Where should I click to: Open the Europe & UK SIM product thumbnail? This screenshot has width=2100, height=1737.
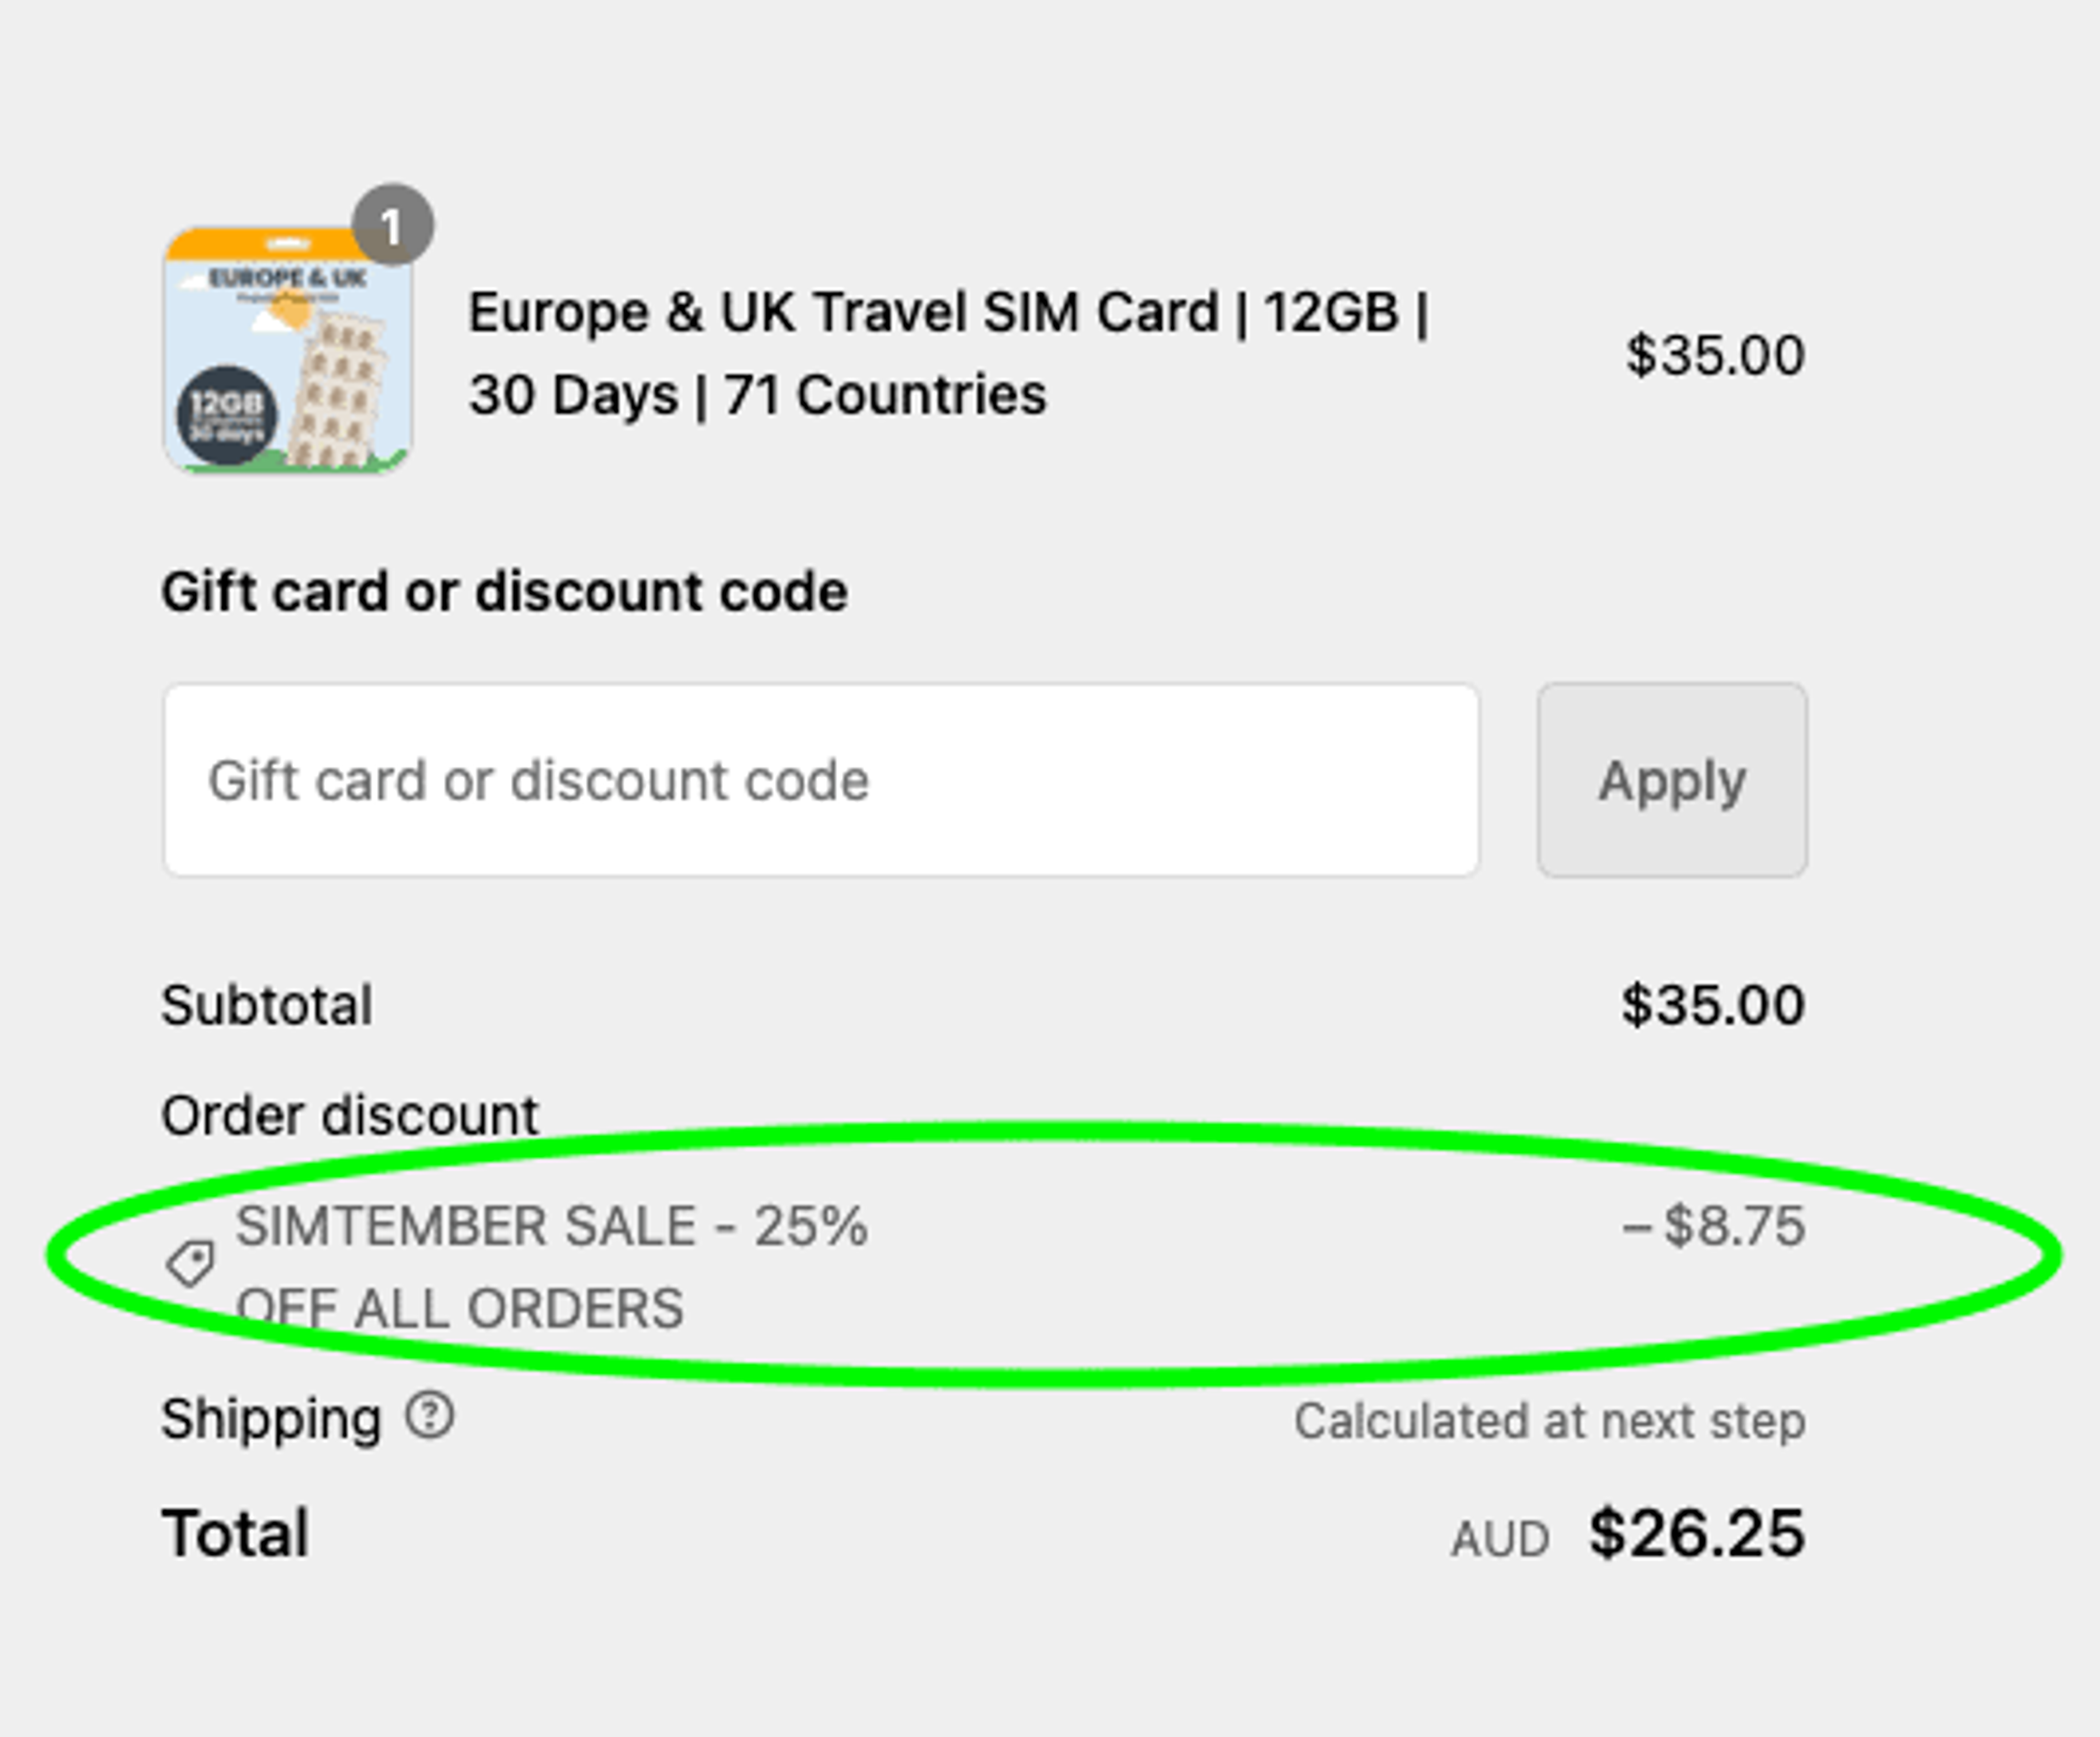click(x=288, y=351)
